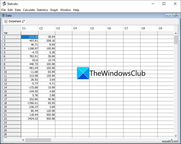Open the Data menu
Viewport: 181px width, 144px height.
[18, 10]
